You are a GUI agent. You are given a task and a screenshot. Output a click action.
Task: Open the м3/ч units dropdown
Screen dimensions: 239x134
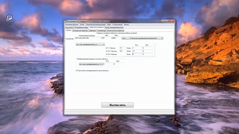tap(126, 38)
